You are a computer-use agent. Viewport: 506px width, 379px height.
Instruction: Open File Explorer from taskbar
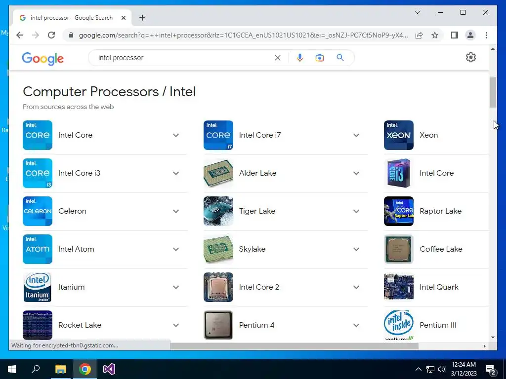click(x=60, y=369)
